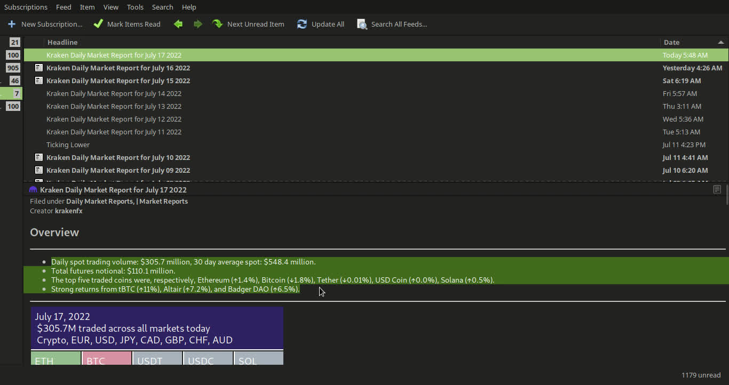
Task: Click the Update All refresh icon
Action: (x=302, y=24)
